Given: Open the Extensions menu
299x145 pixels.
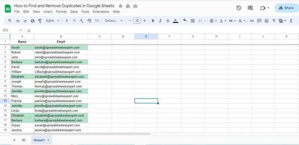Looking at the screenshot, I should (x=101, y=12).
